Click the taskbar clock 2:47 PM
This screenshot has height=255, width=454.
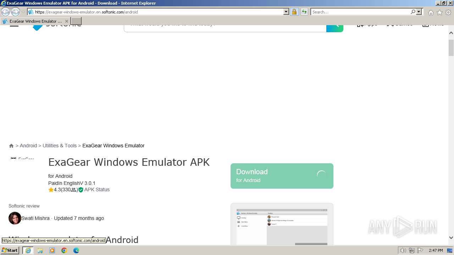click(436, 250)
